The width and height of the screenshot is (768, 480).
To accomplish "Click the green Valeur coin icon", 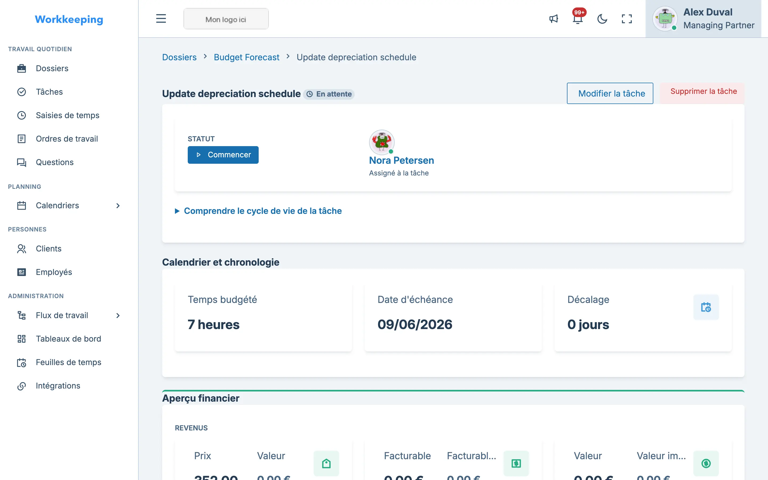I will click(706, 463).
